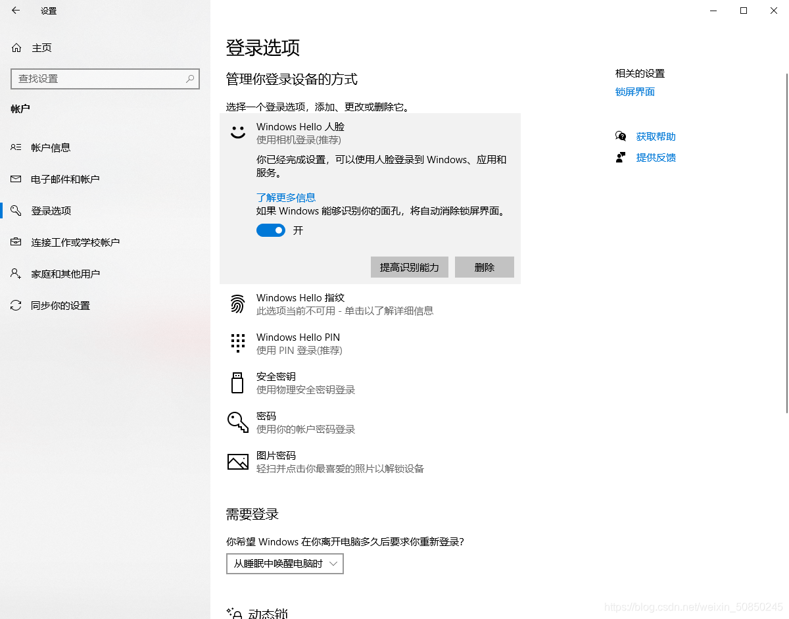Image resolution: width=789 pixels, height=619 pixels.
Task: Click the Windows Hello 人脸 smiley icon
Action: pyautogui.click(x=237, y=132)
